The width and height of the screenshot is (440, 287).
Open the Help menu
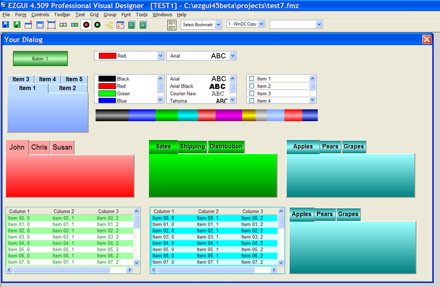point(182,15)
